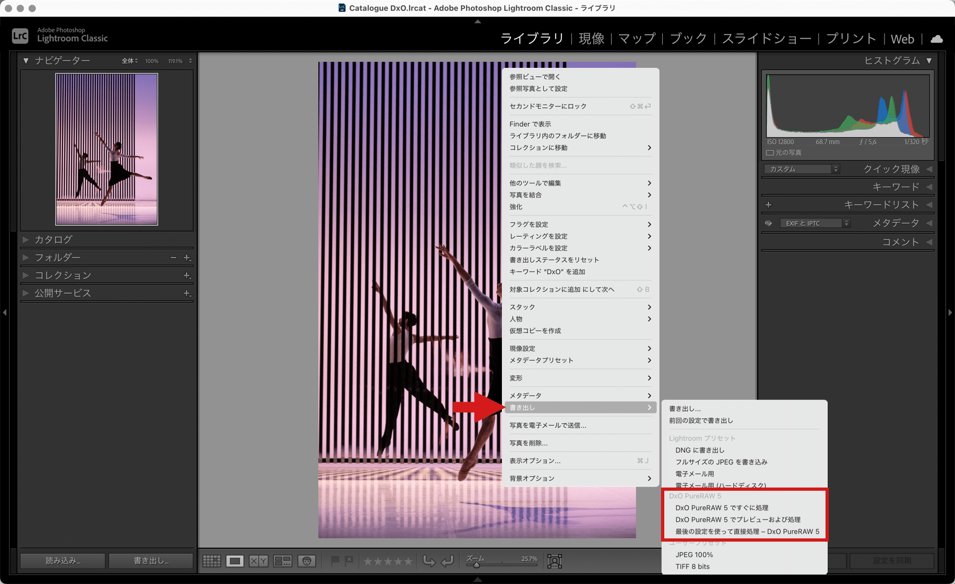955x584 pixels.
Task: Add new collection with plus icon
Action: [187, 276]
